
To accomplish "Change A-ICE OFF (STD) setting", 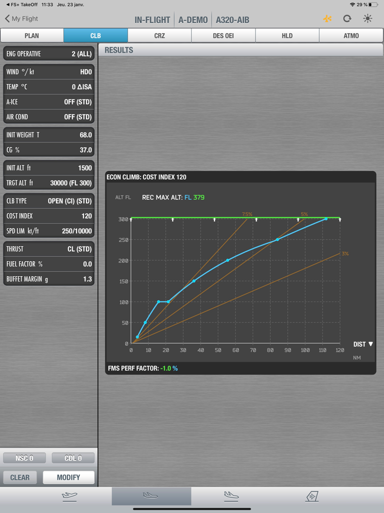I will point(49,102).
